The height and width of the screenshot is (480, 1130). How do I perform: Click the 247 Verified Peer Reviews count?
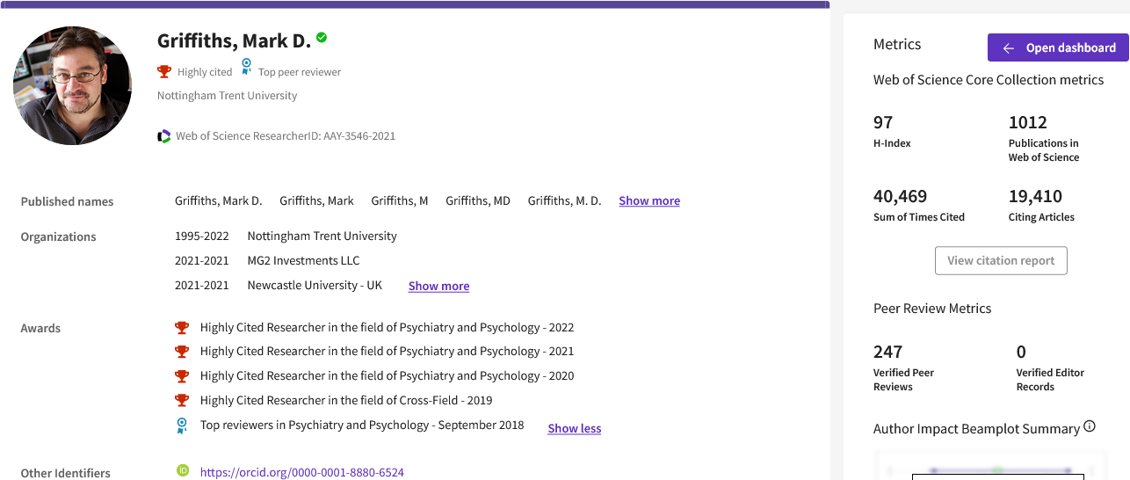point(887,353)
